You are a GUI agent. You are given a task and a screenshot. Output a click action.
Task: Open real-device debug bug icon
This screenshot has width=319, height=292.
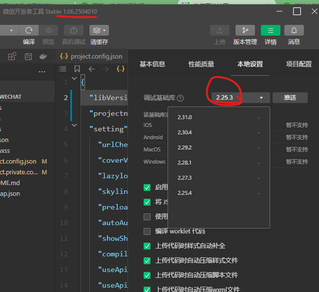(74, 30)
